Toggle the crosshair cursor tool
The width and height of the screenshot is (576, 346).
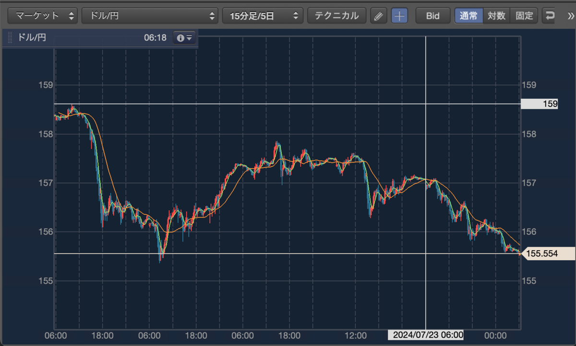point(399,16)
